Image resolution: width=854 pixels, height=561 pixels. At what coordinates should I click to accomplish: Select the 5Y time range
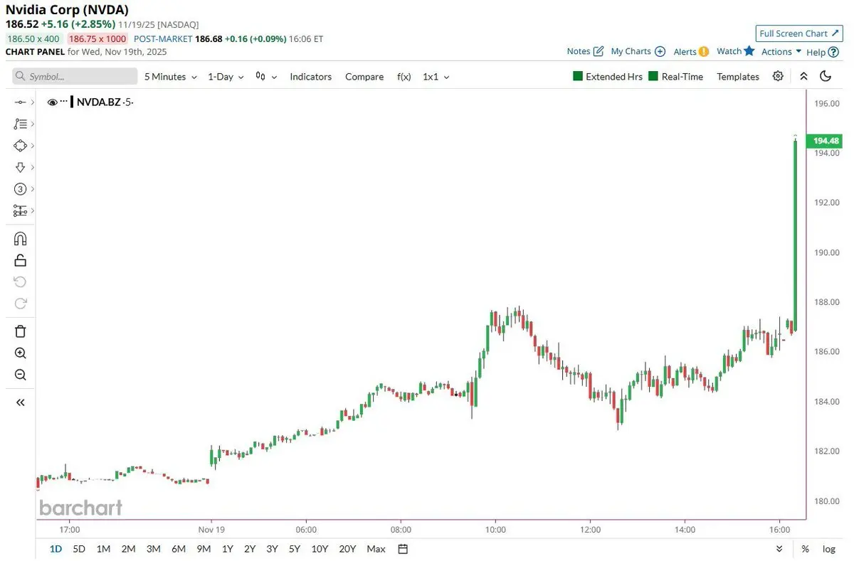coord(295,549)
